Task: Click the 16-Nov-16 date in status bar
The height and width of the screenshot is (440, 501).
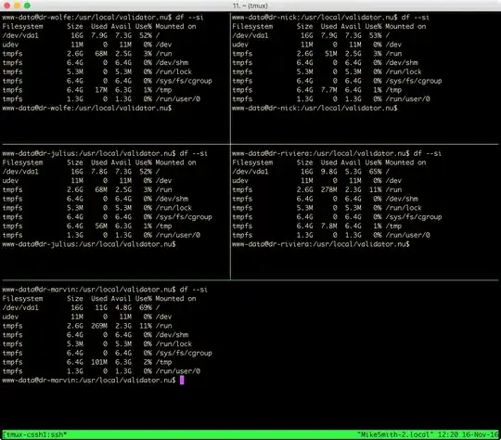Action: click(x=481, y=434)
